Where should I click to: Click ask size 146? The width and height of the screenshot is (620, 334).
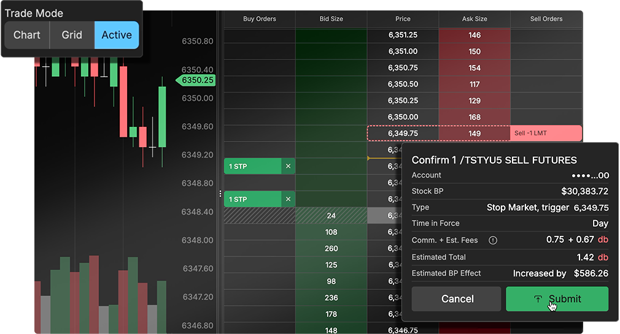475,35
